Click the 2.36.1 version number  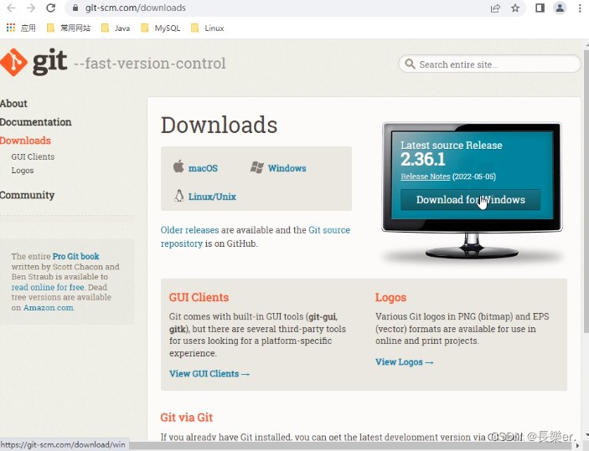423,159
